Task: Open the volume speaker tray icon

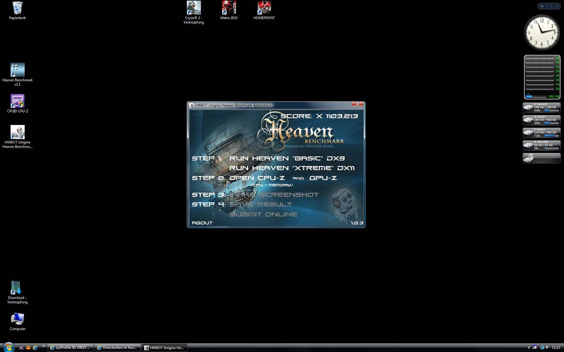Action: pyautogui.click(x=547, y=347)
